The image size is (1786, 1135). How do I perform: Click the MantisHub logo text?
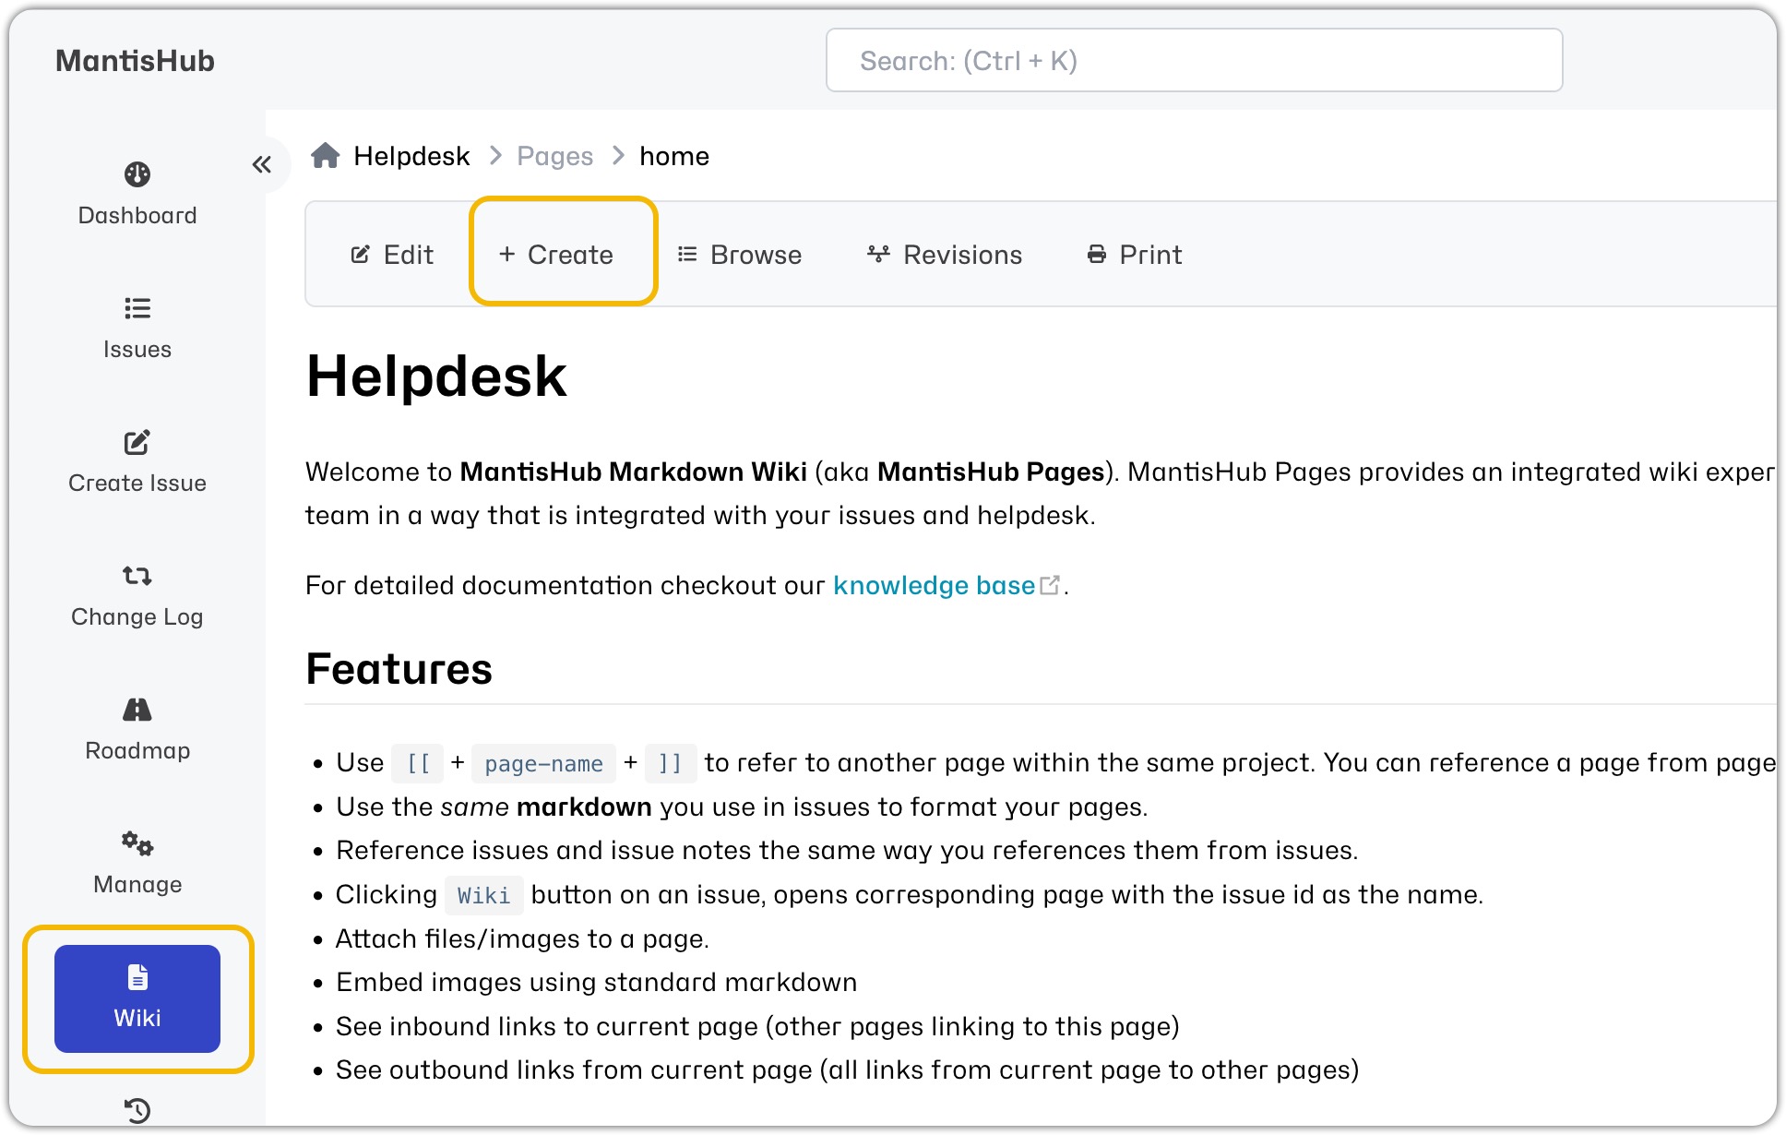[x=135, y=61]
